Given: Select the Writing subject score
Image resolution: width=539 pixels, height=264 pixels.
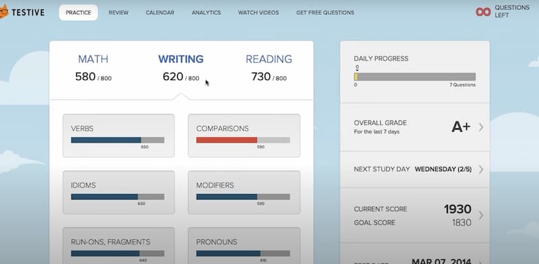Looking at the screenshot, I should (x=181, y=68).
